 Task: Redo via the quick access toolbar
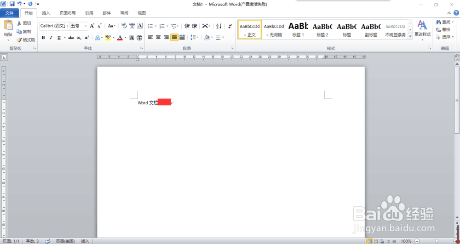coord(30,4)
